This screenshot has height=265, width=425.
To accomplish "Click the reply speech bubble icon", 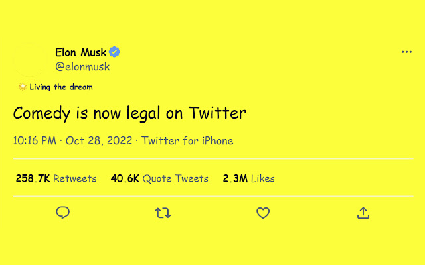I will tap(63, 213).
